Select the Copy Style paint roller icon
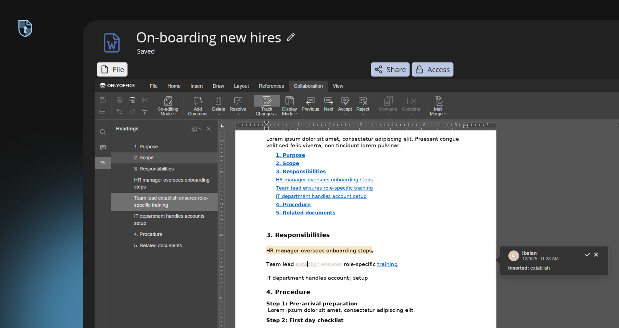 145,111
